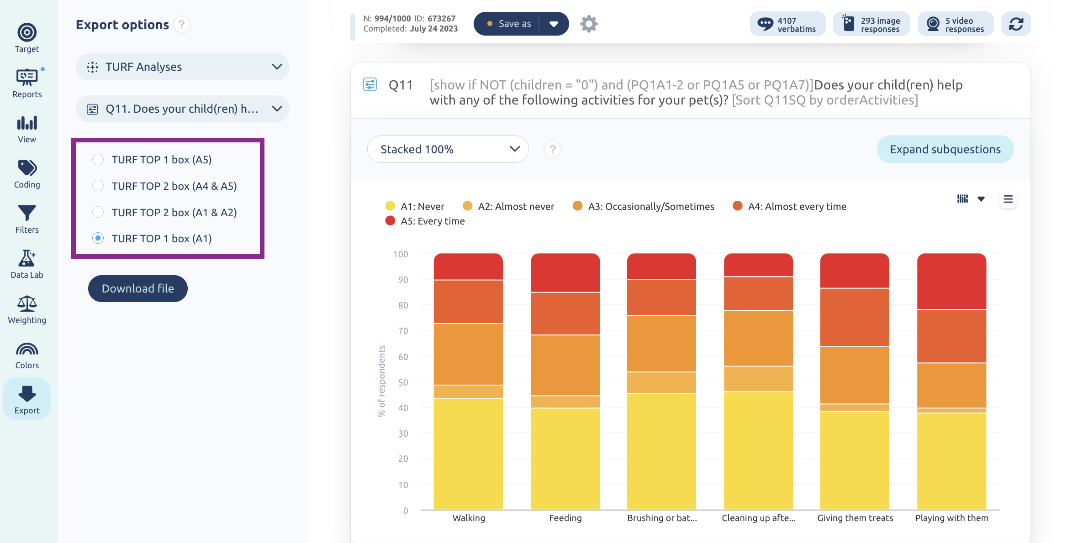Toggle A4: Almost every time legend
The width and height of the screenshot is (1067, 543).
pyautogui.click(x=789, y=206)
